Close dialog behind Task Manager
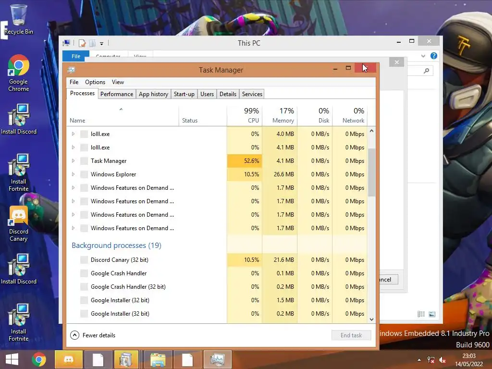Viewport: 492px width, 369px height. [396, 62]
